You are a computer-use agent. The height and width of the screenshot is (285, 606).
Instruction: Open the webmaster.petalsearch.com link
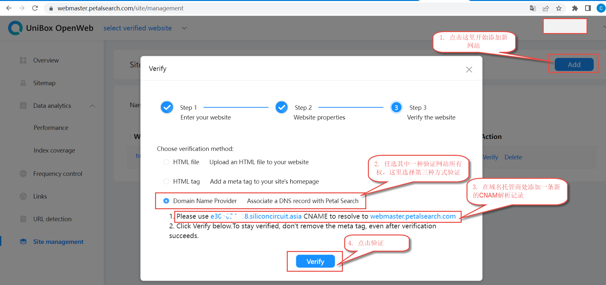click(x=413, y=216)
